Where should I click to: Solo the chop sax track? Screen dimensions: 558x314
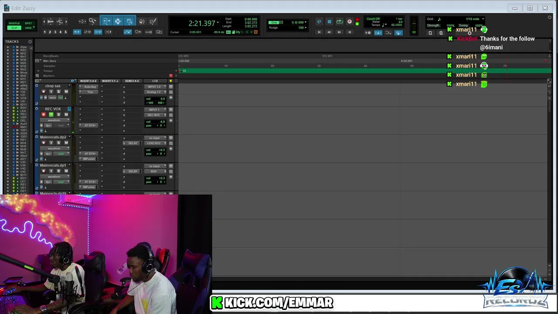click(58, 92)
